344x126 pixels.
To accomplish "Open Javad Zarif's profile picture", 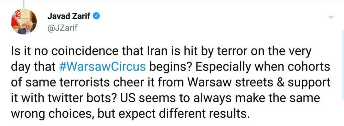I will [x=24, y=21].
